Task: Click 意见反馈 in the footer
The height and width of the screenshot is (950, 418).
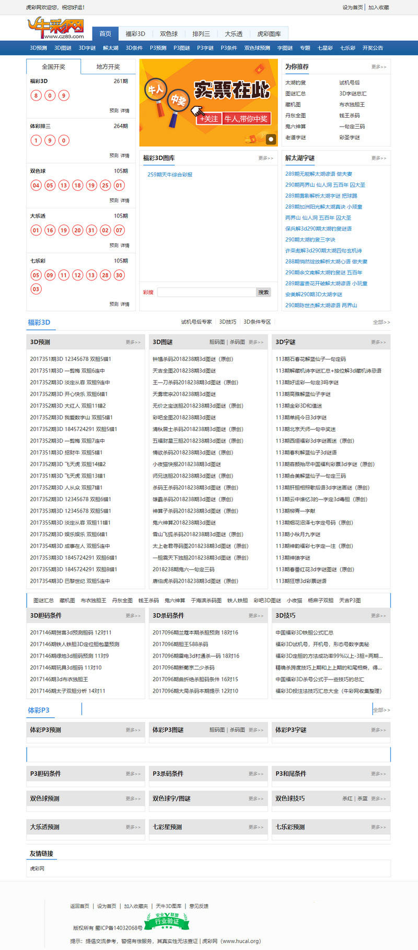Action: tap(199, 906)
